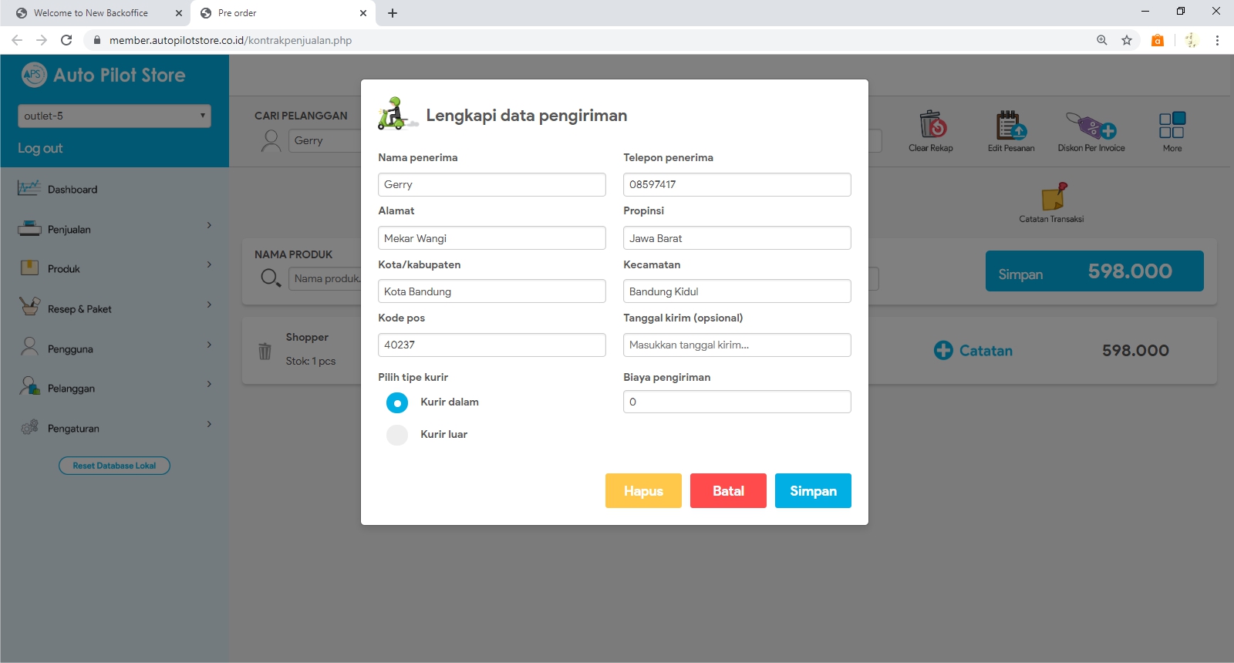The width and height of the screenshot is (1234, 663).
Task: Delete the Shopper item with trash icon
Action: pyautogui.click(x=265, y=352)
